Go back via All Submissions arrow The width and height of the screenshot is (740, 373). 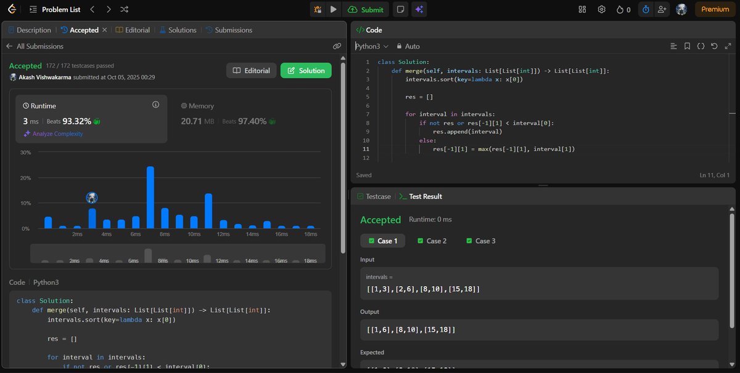9,46
